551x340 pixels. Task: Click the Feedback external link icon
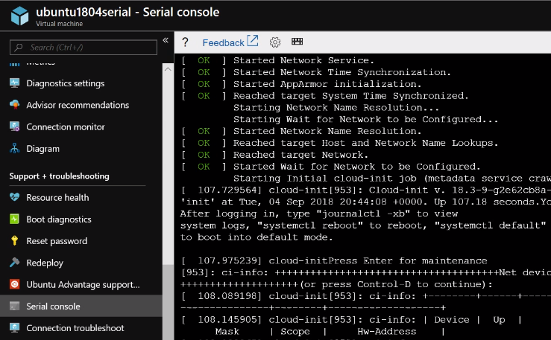point(252,41)
